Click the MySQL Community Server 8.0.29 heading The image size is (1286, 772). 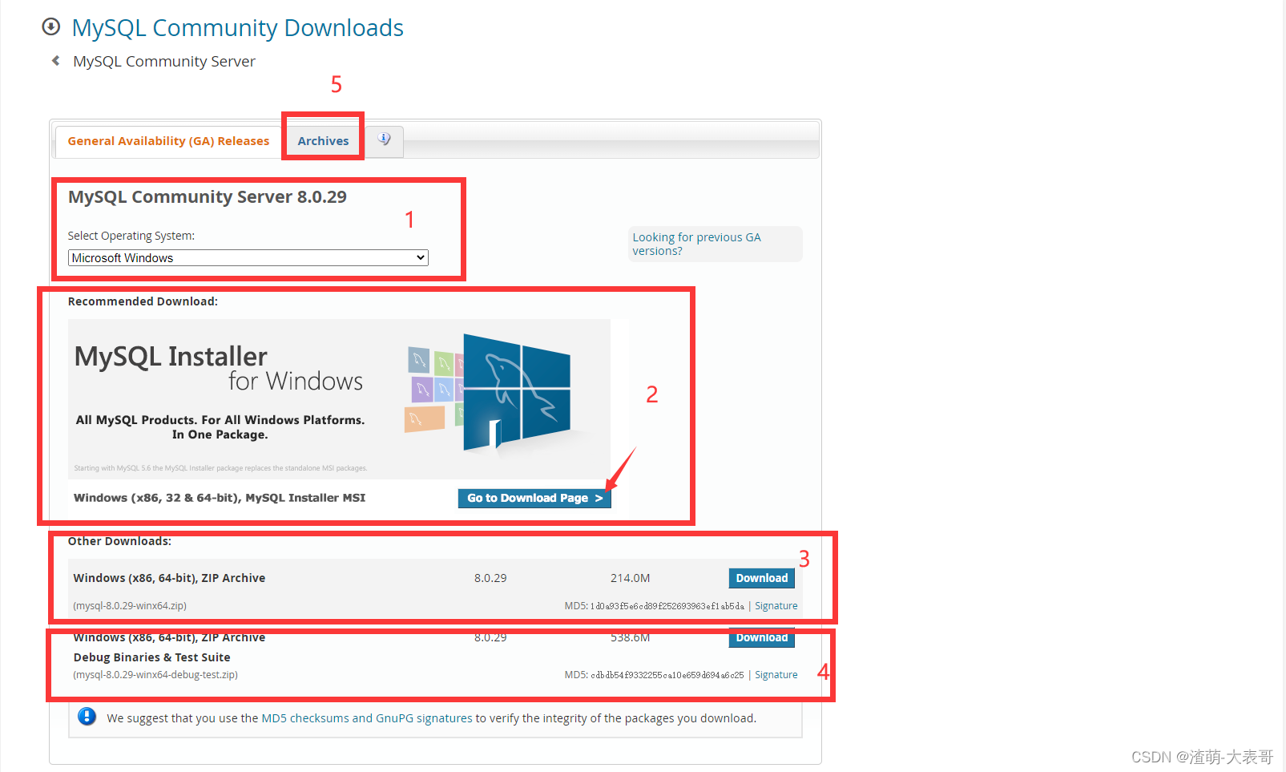click(208, 197)
